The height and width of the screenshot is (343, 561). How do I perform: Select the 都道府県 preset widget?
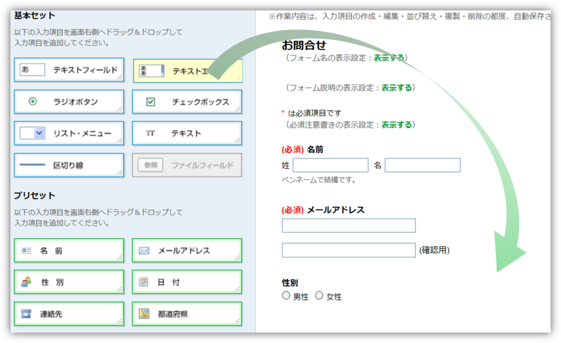[x=186, y=313]
